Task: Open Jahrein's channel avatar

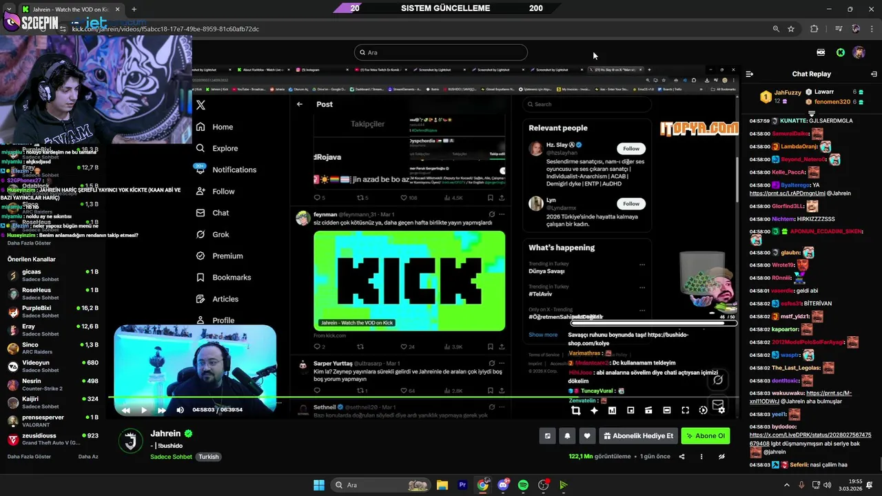Action: click(131, 441)
